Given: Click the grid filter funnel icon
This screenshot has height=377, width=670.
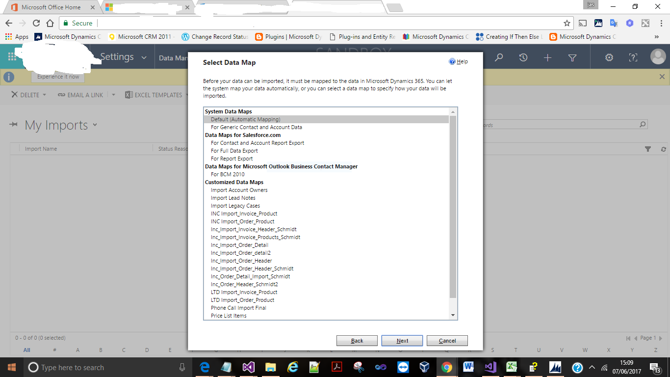Looking at the screenshot, I should coord(647,149).
